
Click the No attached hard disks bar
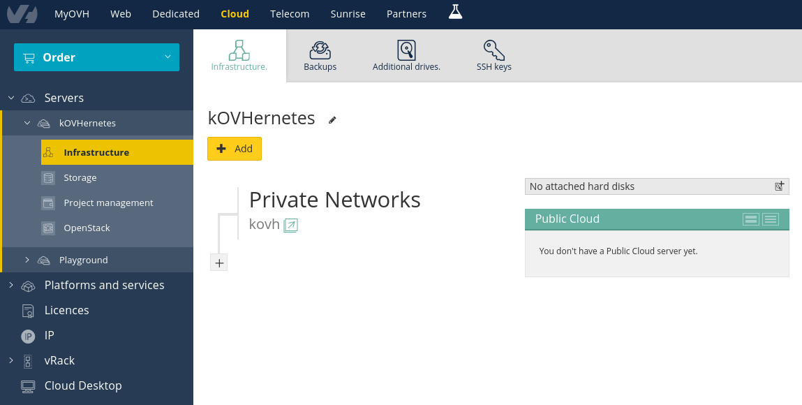657,186
